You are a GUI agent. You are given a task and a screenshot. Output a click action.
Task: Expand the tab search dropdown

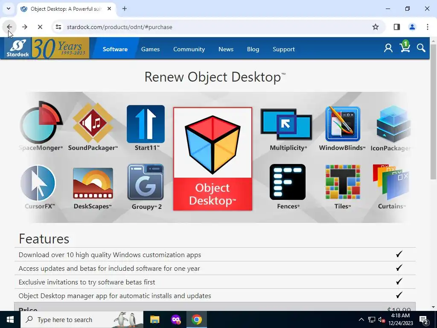click(9, 9)
